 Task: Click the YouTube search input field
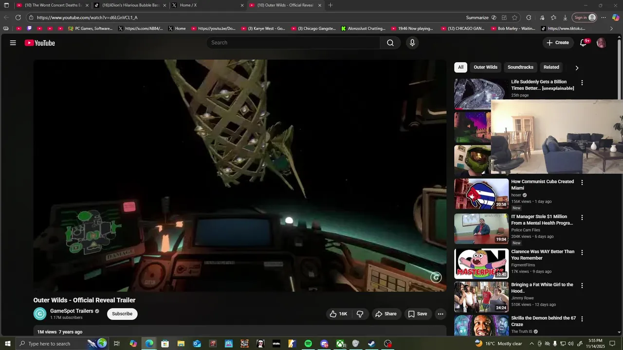(x=293, y=43)
